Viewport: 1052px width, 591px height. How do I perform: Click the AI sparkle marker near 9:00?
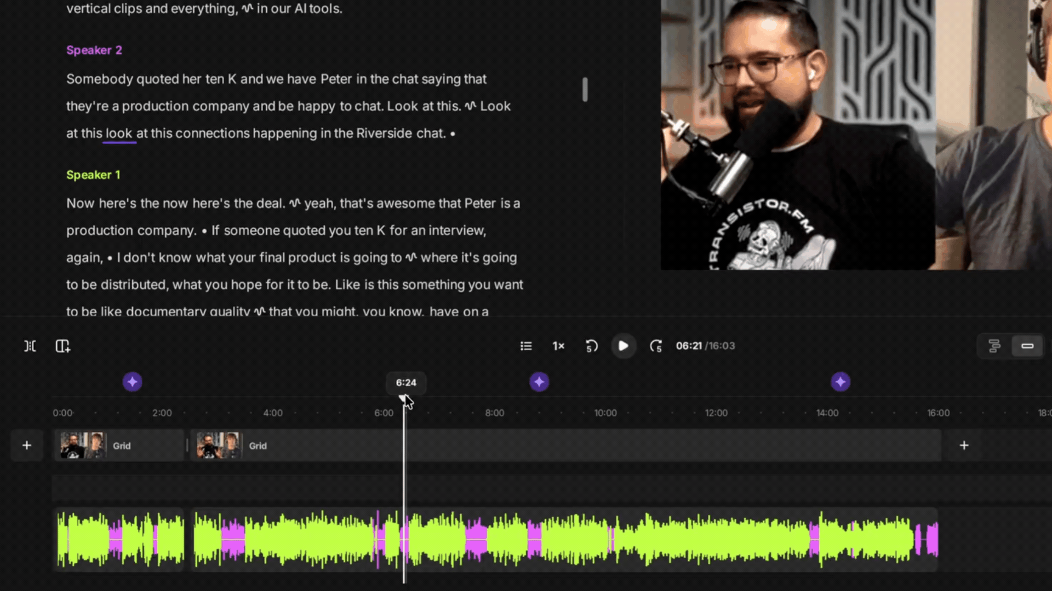(539, 382)
